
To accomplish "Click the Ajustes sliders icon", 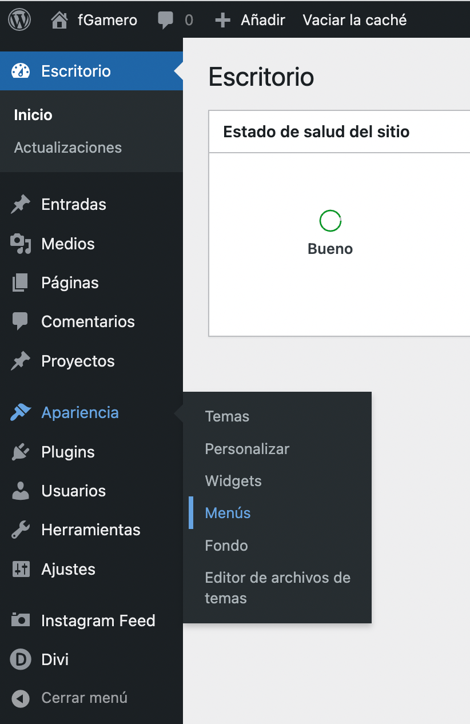I will pyautogui.click(x=21, y=569).
